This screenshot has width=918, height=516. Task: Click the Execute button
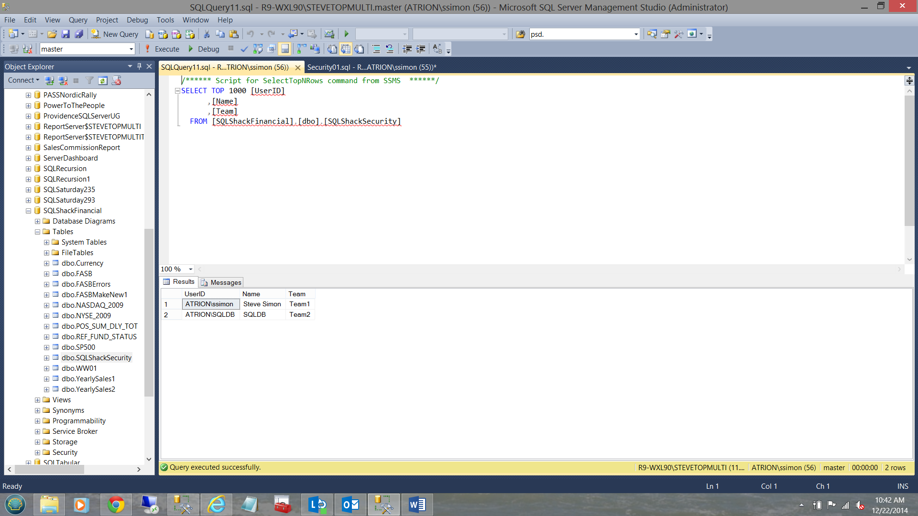tap(162, 49)
